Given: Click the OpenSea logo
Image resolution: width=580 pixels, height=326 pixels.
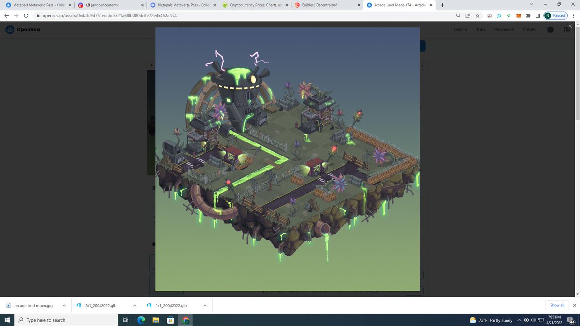Looking at the screenshot, I should click(x=23, y=29).
